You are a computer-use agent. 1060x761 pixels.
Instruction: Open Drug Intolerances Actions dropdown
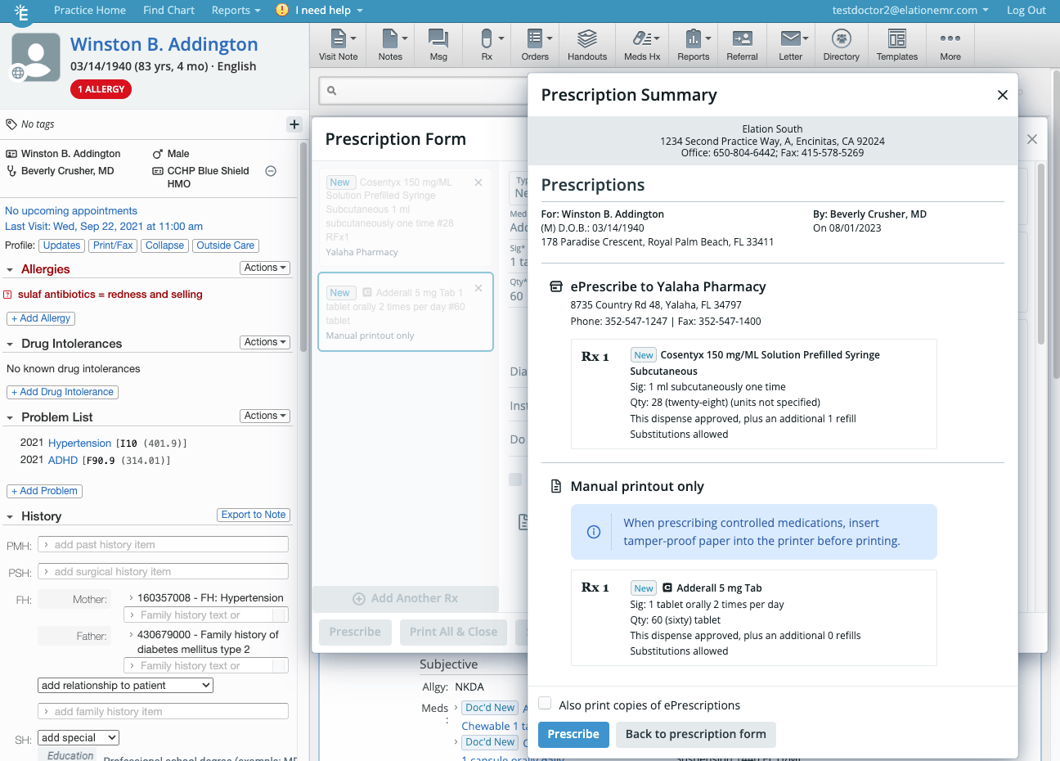click(265, 342)
